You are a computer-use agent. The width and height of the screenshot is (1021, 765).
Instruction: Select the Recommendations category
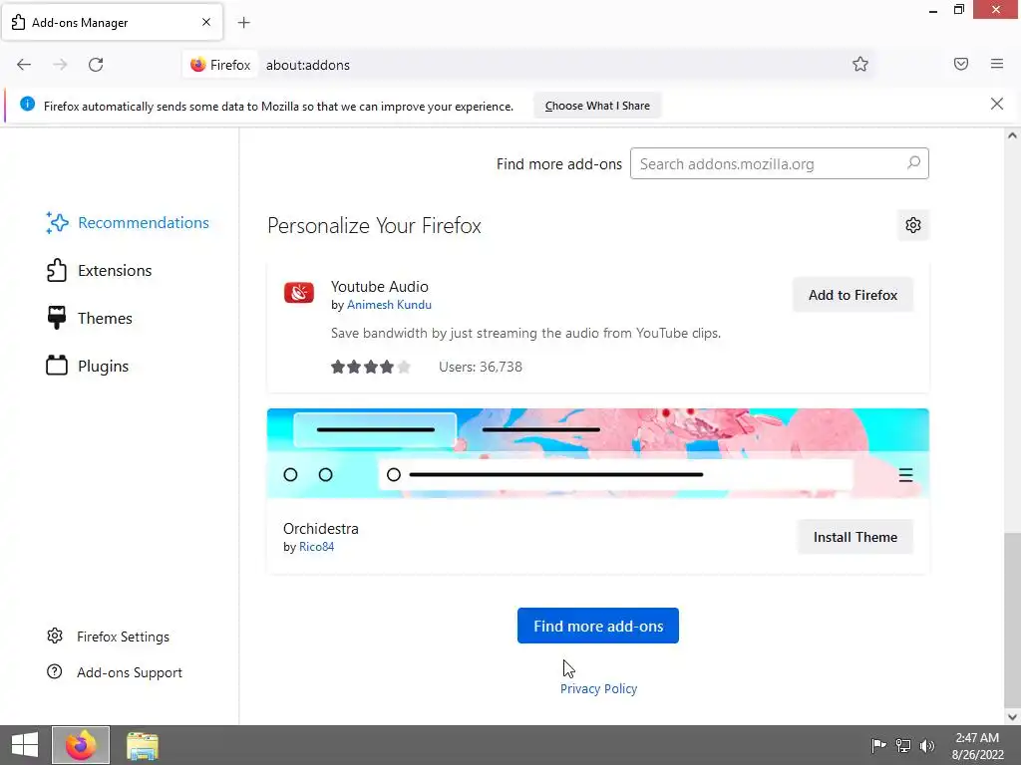[128, 222]
